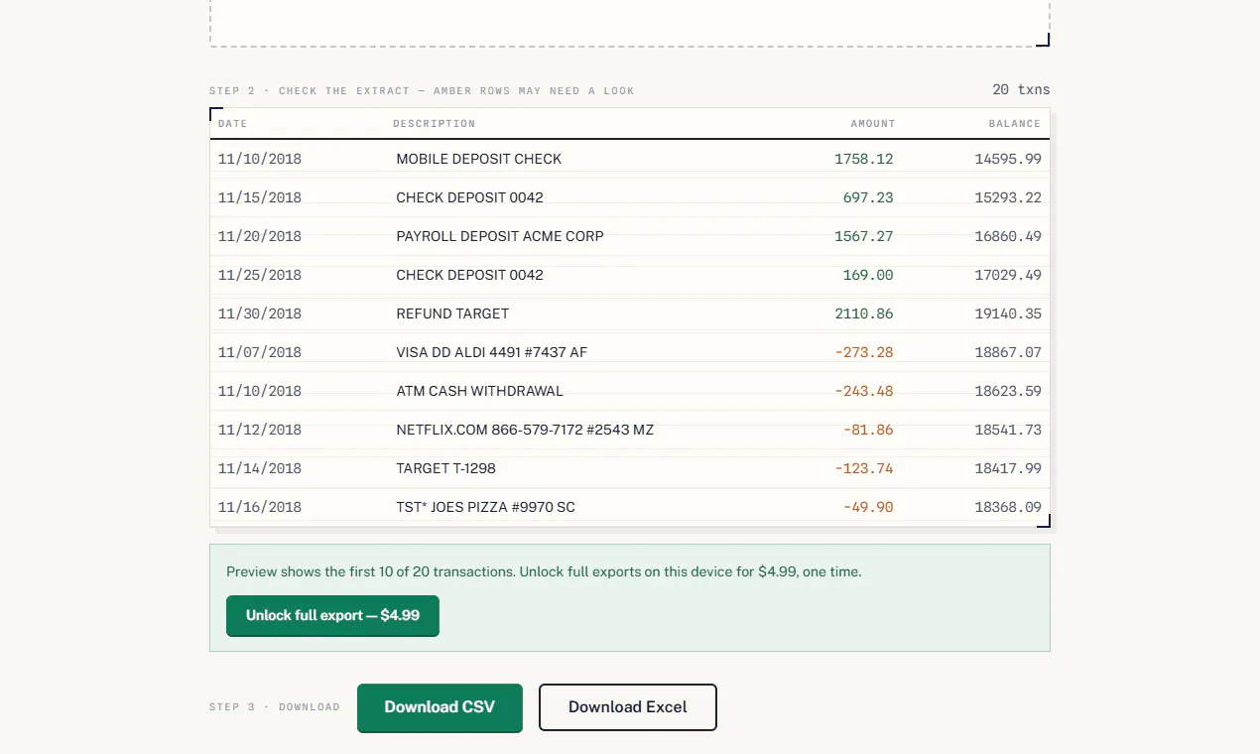This screenshot has height=754, width=1260.
Task: Click balance 18623.59
Action: (1008, 391)
